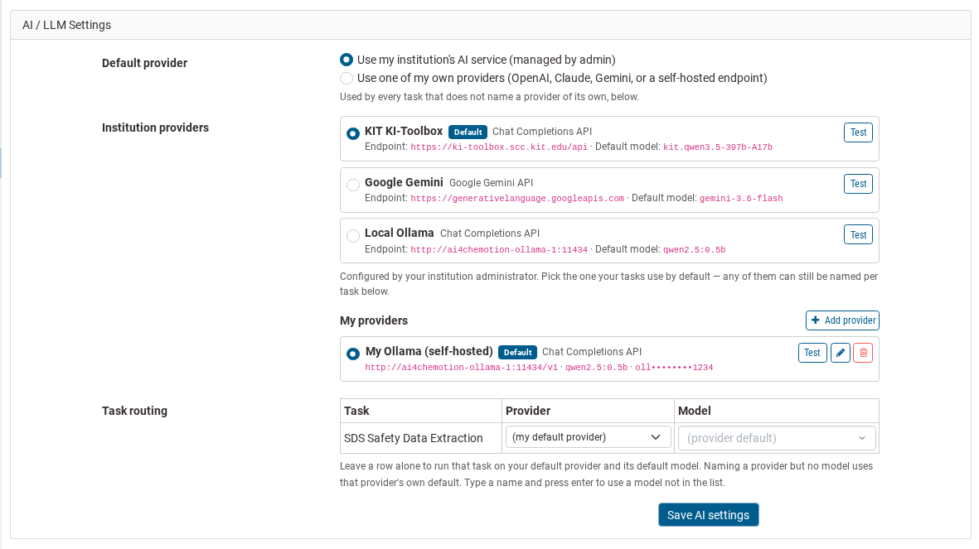Select My Ollama (self-hosted) radio button
979x549 pixels.
click(353, 354)
